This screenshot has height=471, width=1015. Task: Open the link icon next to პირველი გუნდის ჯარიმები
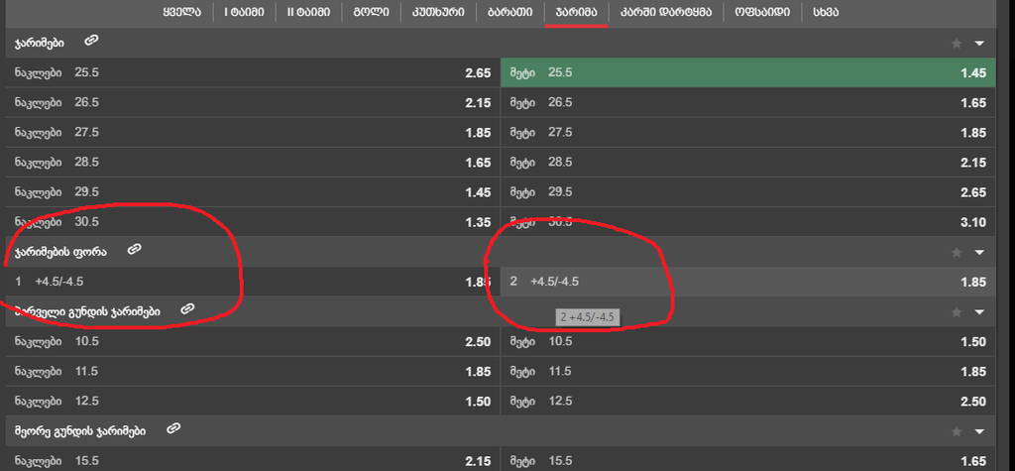pyautogui.click(x=187, y=309)
